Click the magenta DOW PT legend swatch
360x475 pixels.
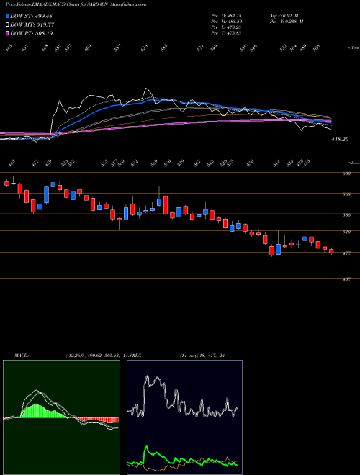(8, 33)
